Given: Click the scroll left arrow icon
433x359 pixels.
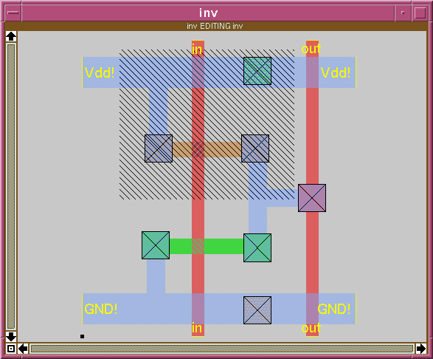Looking at the screenshot, I should tap(23, 349).
